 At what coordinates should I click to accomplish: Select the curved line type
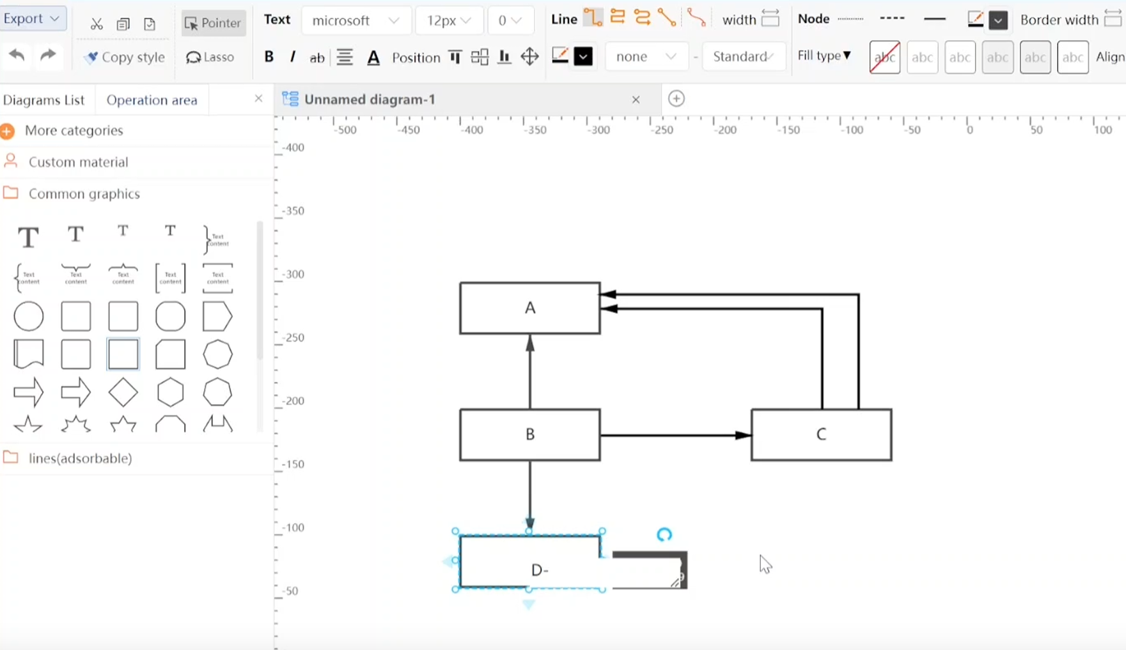pos(696,18)
